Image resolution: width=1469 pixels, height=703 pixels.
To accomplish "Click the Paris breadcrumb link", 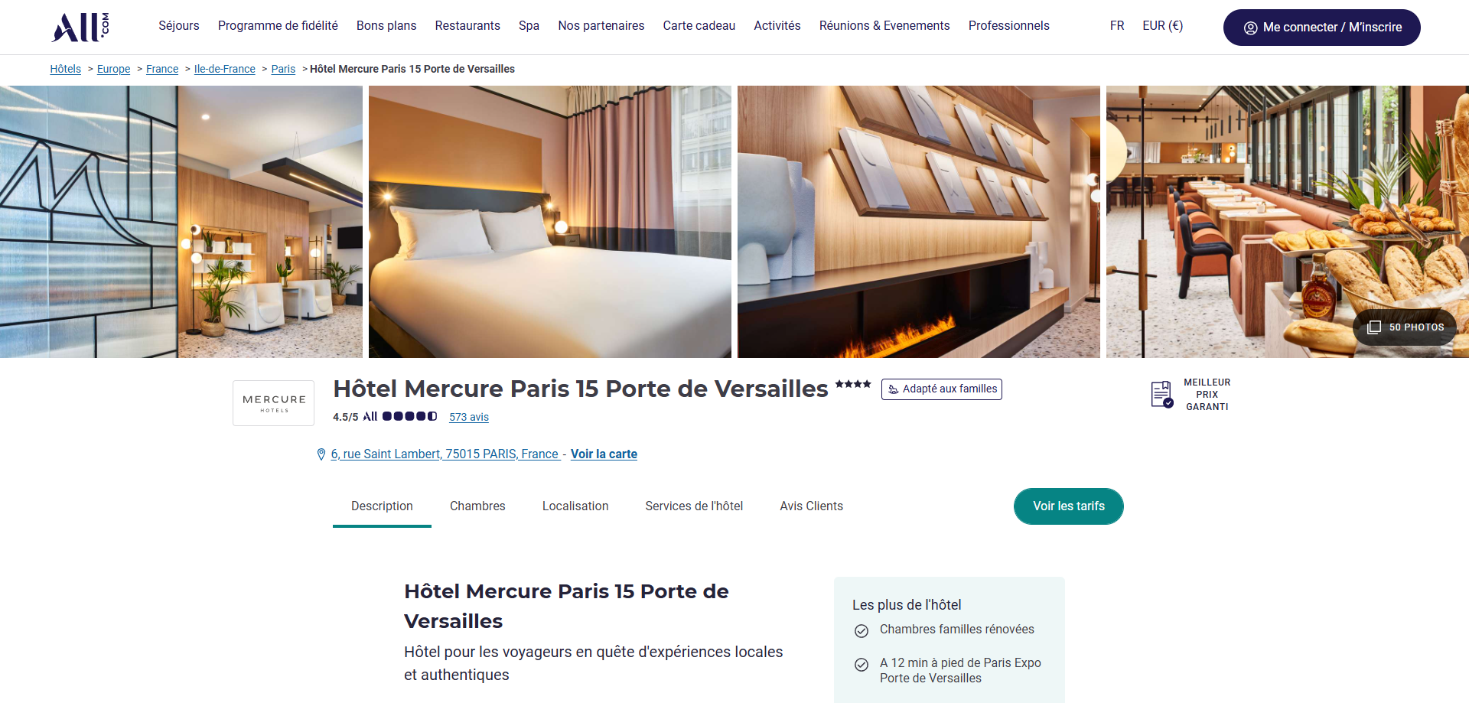I will point(283,69).
